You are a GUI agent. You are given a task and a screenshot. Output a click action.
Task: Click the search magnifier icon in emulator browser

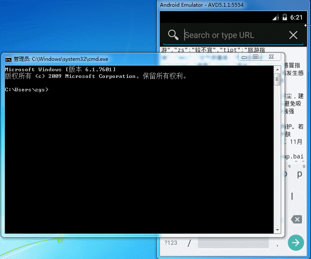pyautogui.click(x=173, y=35)
